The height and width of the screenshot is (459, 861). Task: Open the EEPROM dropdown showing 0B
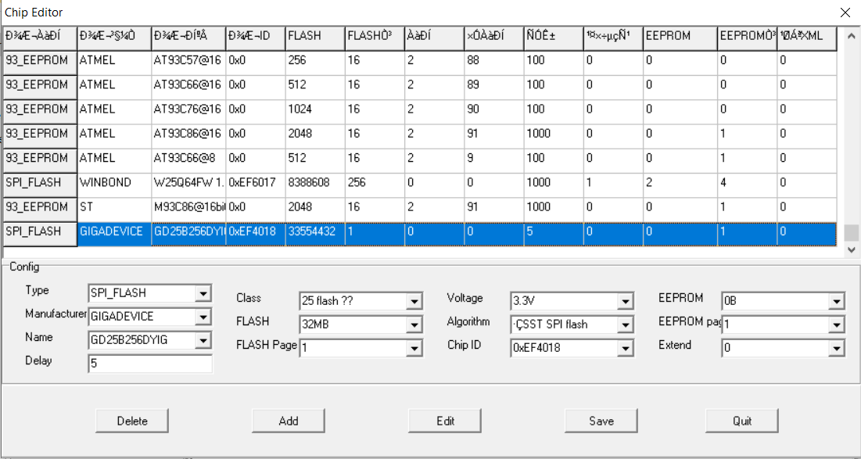836,301
